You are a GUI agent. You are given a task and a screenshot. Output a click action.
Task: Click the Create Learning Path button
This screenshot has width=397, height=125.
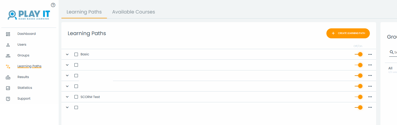click(x=348, y=33)
